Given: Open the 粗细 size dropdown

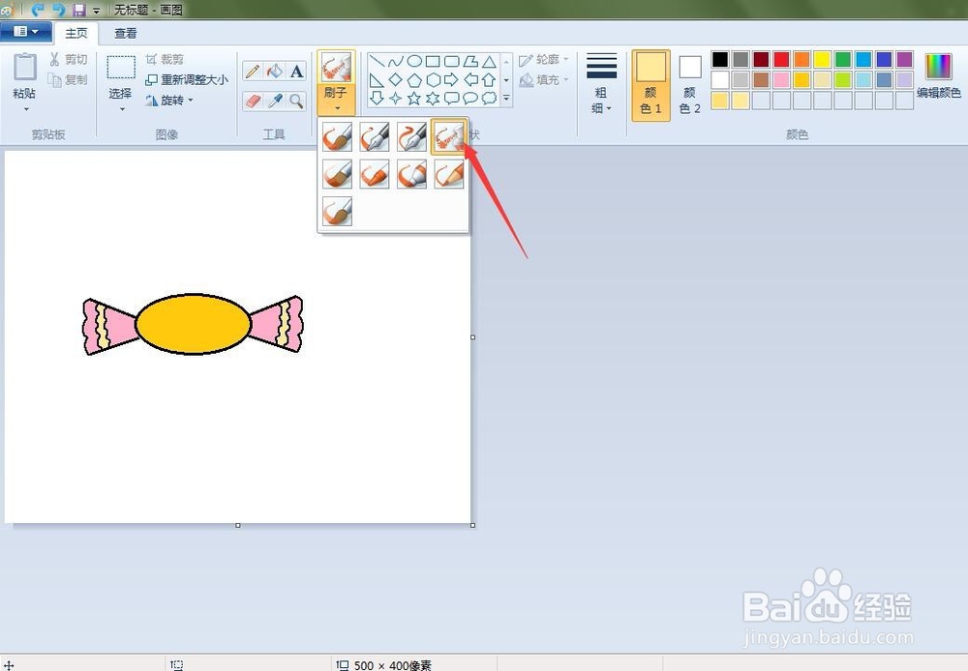Looking at the screenshot, I should 601,84.
